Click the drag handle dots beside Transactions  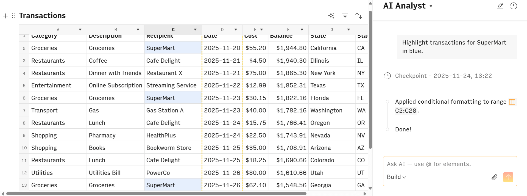coord(13,16)
